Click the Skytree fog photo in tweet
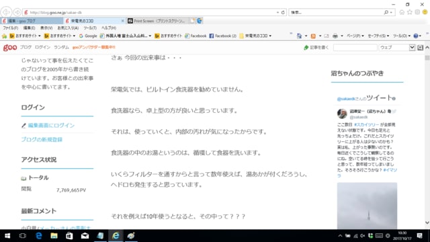 coord(367,206)
